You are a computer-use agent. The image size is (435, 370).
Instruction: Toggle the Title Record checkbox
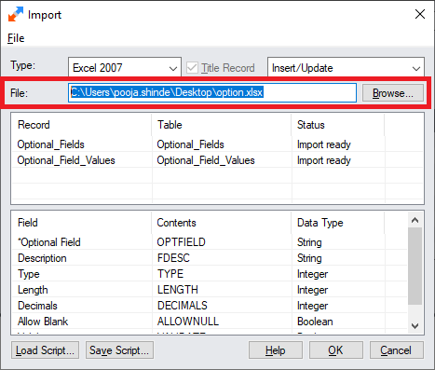[192, 68]
